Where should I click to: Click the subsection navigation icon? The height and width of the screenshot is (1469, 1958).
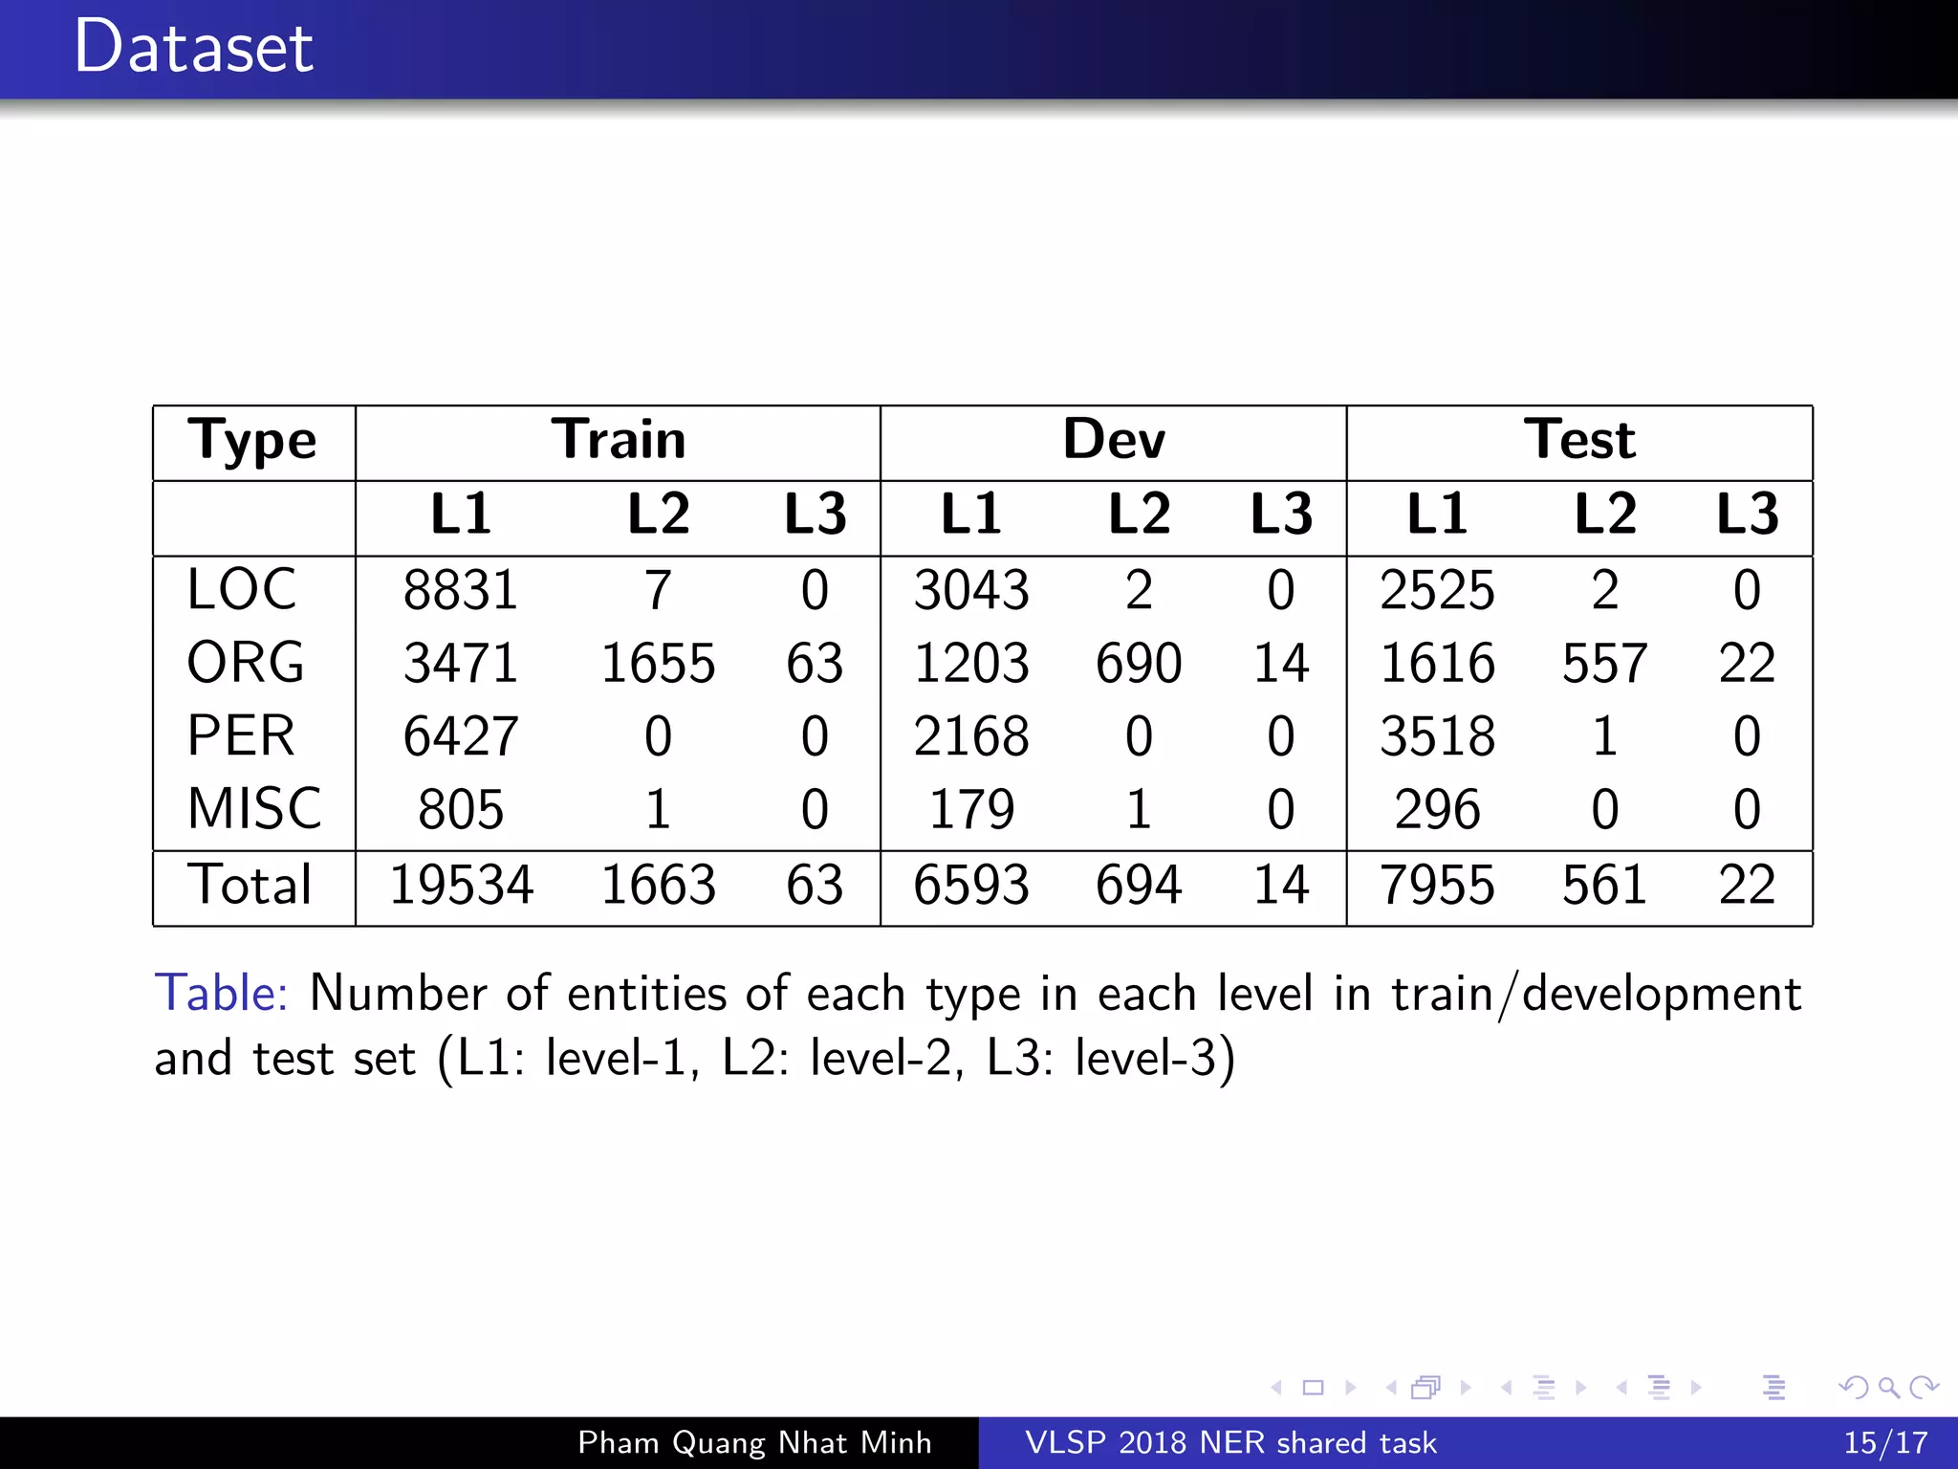pyautogui.click(x=1544, y=1388)
